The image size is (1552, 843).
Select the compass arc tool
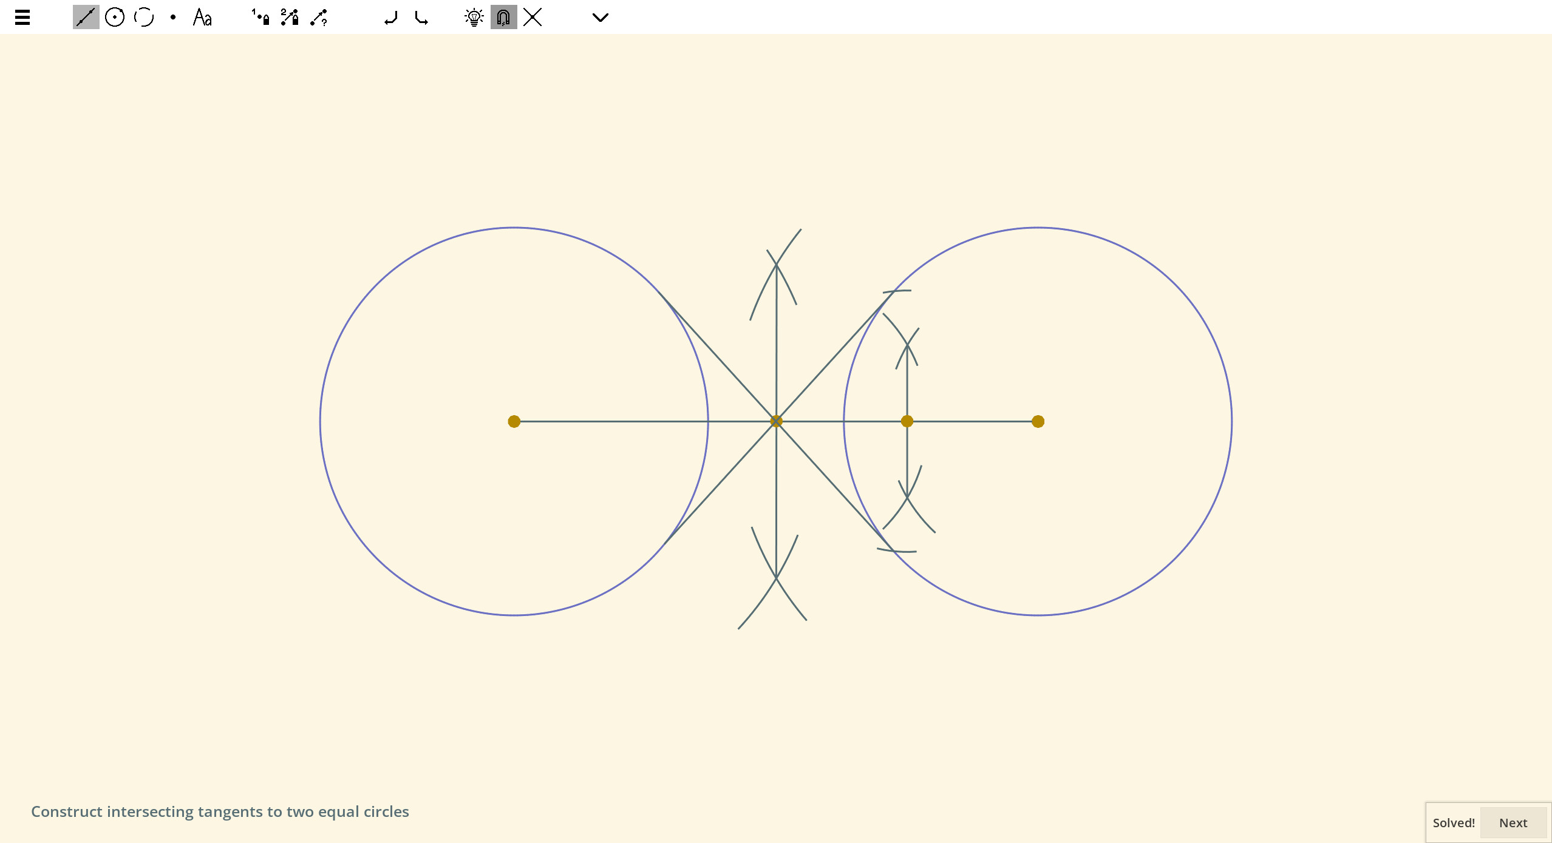(x=143, y=17)
